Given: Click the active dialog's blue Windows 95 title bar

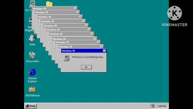Looking at the screenshot, I should pyautogui.click(x=84, y=51).
